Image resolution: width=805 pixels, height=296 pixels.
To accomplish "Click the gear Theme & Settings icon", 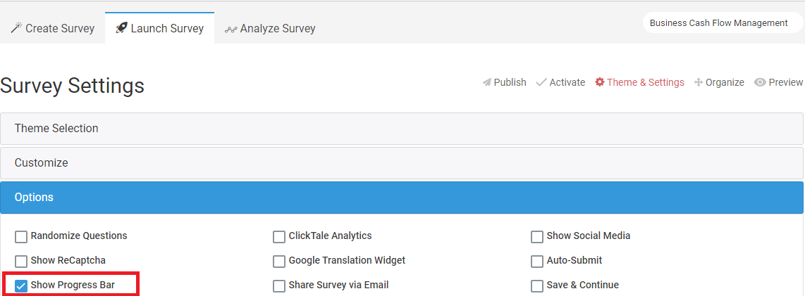I will (x=600, y=82).
